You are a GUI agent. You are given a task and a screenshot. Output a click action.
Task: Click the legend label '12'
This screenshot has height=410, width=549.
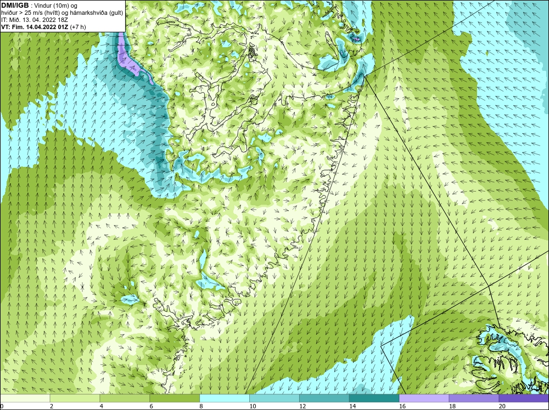tap(302, 406)
